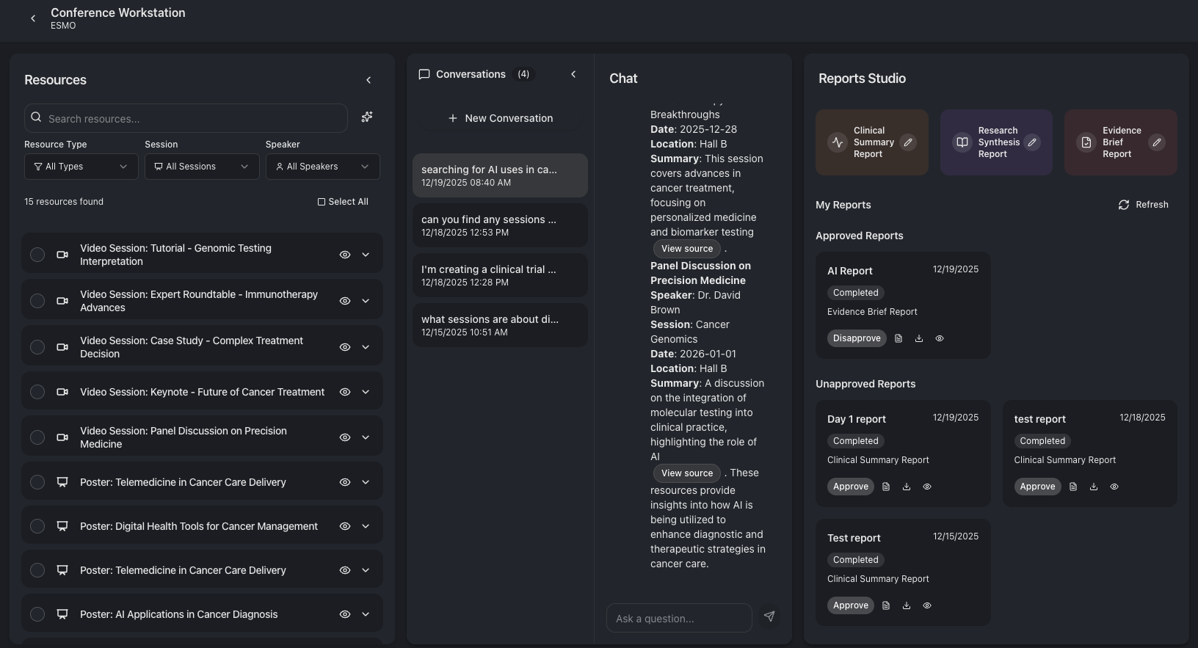Viewport: 1198px width, 648px height.
Task: Toggle visibility of Telemedicine in Cancer Care poster
Action: click(x=345, y=482)
